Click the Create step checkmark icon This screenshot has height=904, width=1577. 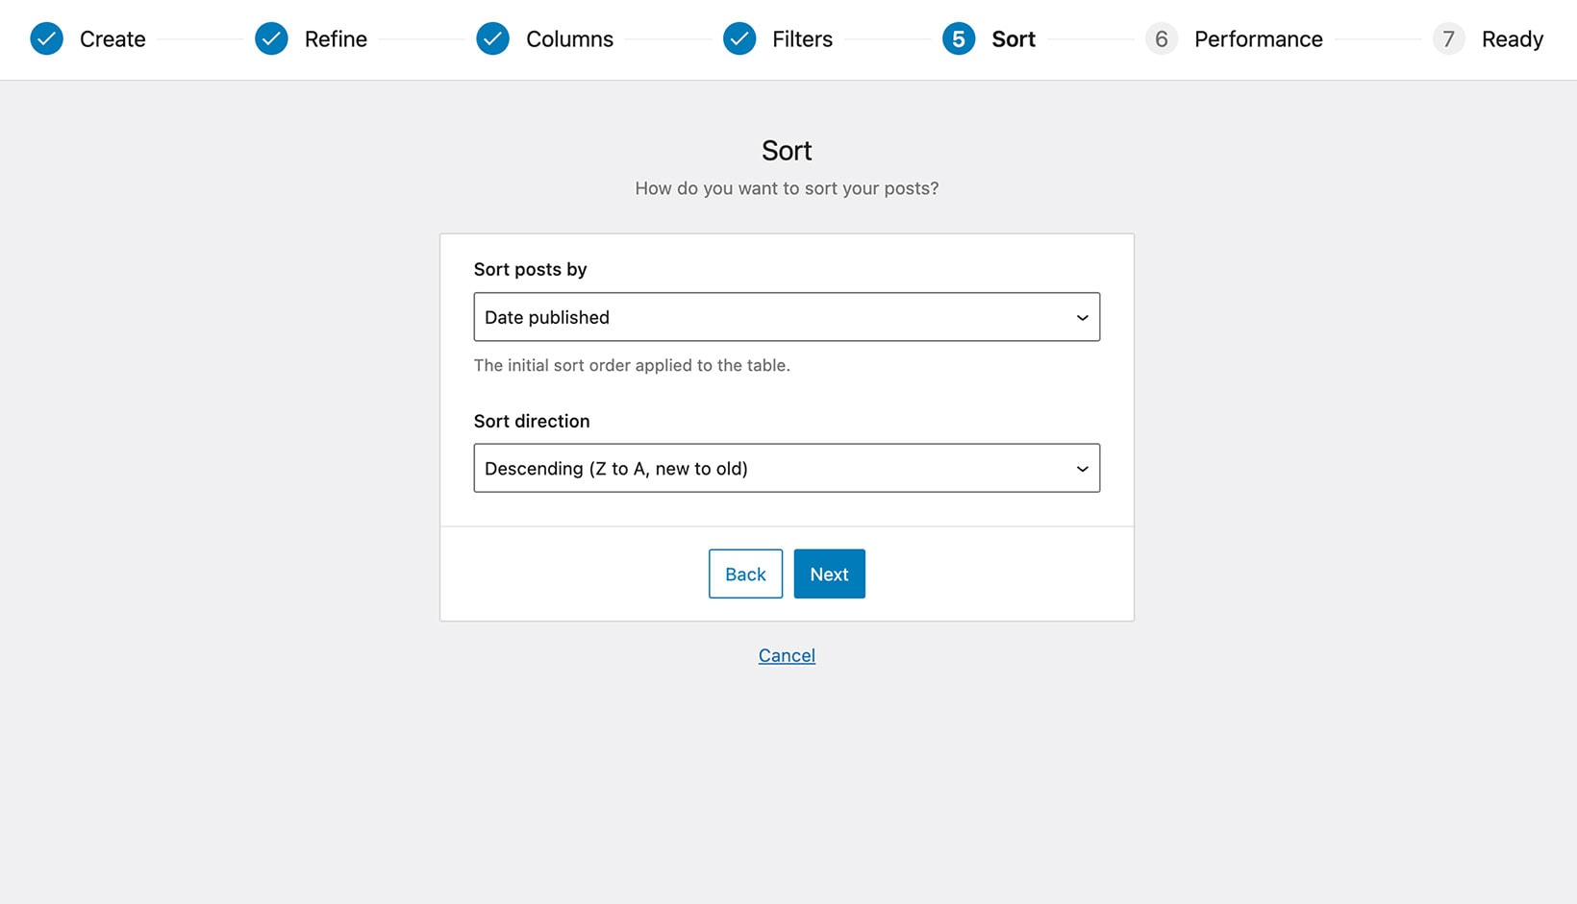[x=46, y=39]
